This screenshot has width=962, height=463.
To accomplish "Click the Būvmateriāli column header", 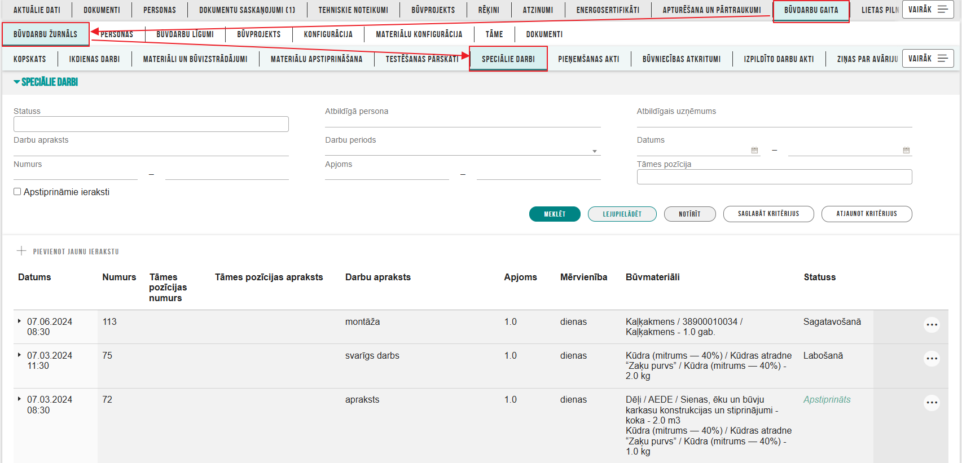I will pyautogui.click(x=652, y=277).
